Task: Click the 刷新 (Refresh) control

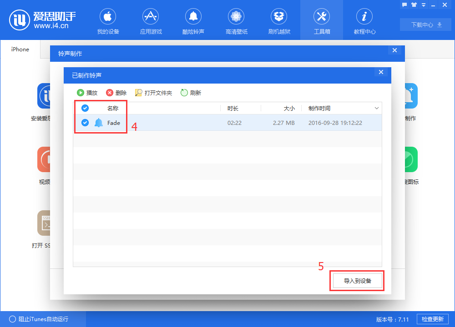Action: pyautogui.click(x=191, y=92)
